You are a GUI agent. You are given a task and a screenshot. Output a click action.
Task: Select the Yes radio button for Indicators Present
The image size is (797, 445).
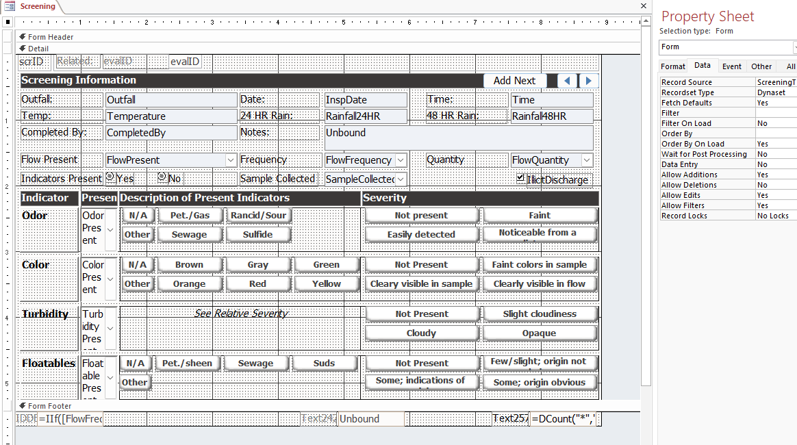coord(110,177)
